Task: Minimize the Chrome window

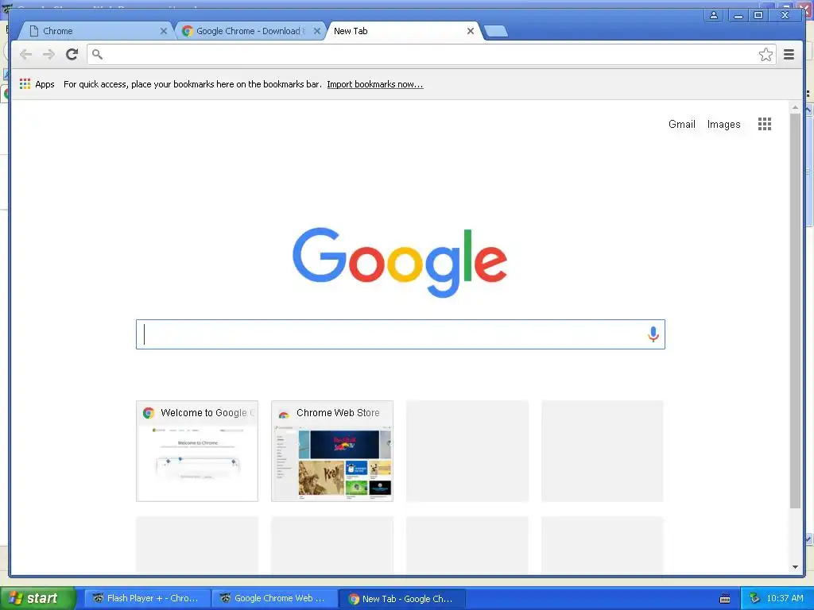Action: click(738, 16)
